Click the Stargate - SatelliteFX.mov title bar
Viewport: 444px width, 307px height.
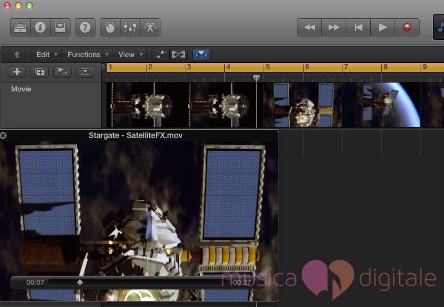tap(135, 135)
